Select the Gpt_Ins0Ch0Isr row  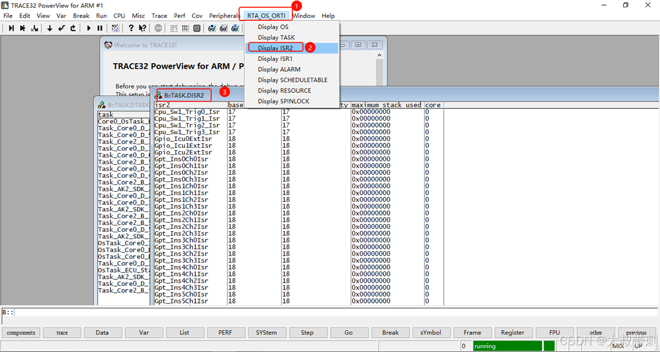[x=299, y=159]
